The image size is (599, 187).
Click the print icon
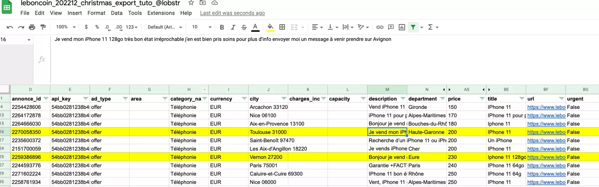pyautogui.click(x=32, y=27)
